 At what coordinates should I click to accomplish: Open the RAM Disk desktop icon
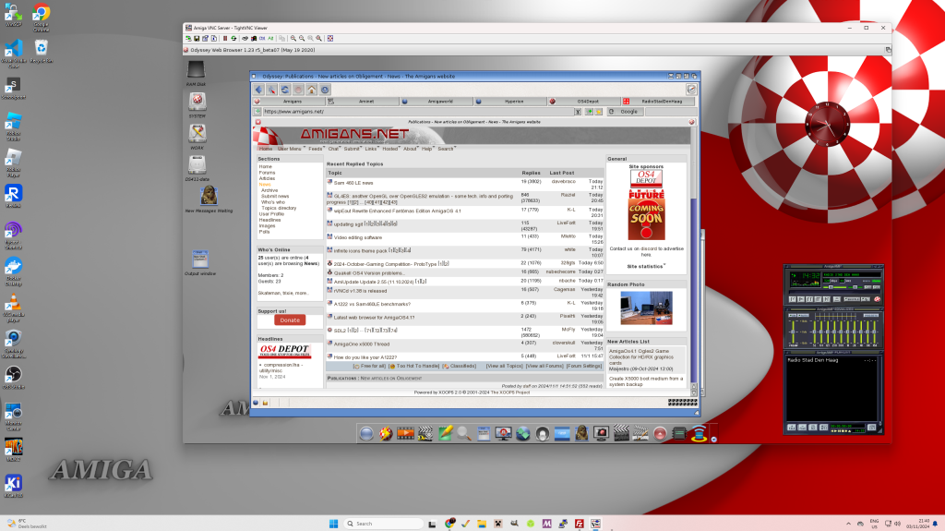(x=196, y=70)
